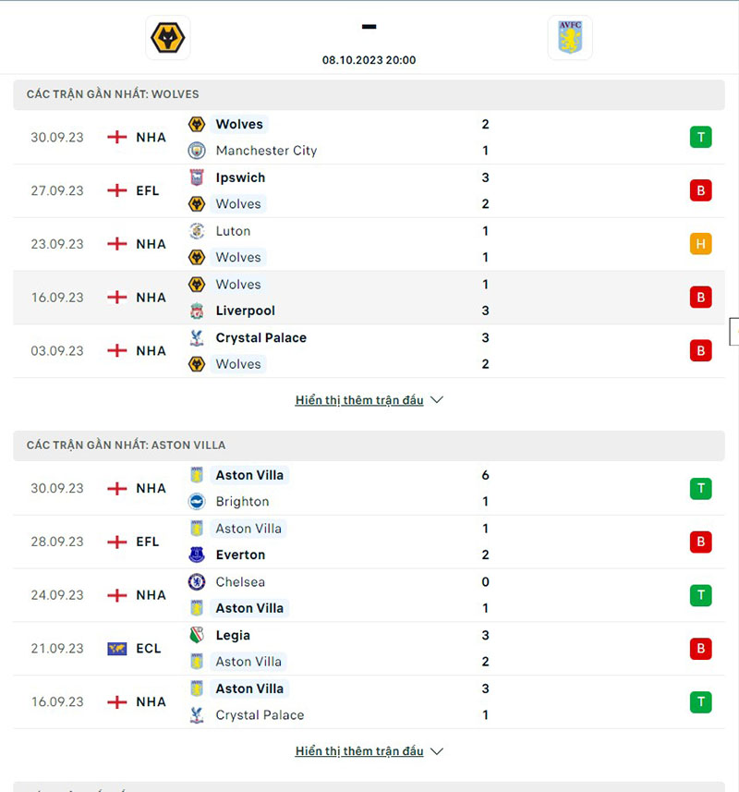Click the Chelsea club crest
Screen dimensions: 739x792
tap(197, 582)
